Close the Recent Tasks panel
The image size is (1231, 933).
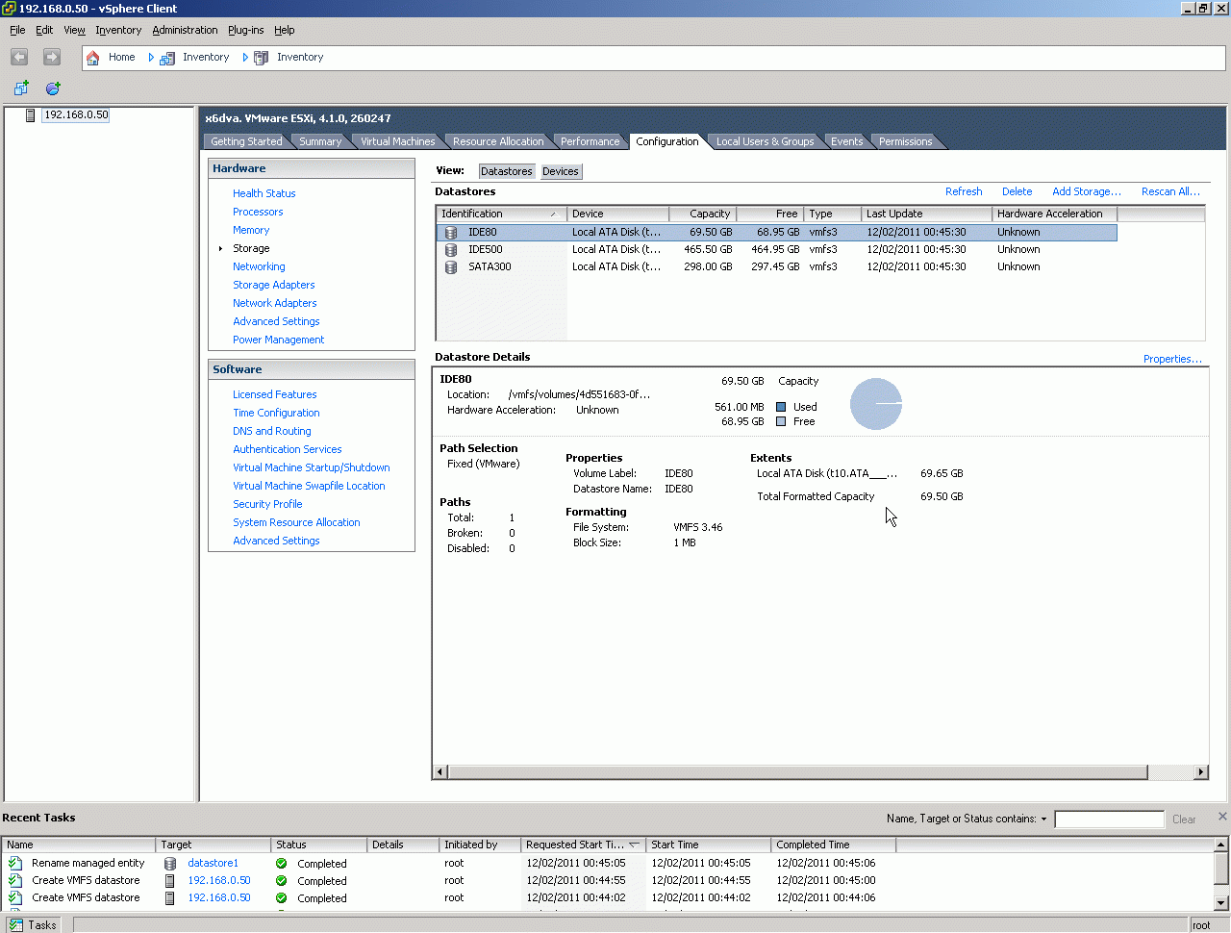(1222, 817)
